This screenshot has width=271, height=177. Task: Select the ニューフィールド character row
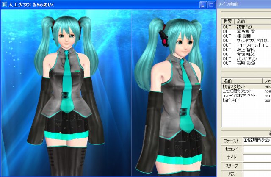tap(246, 45)
